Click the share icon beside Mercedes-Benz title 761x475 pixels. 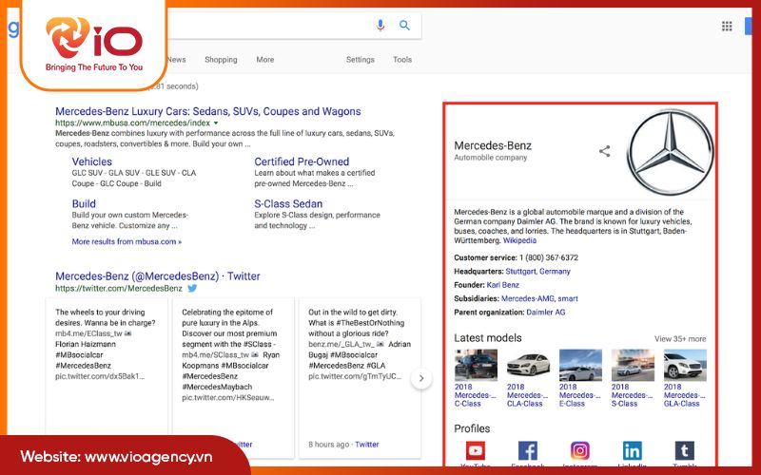click(x=604, y=151)
